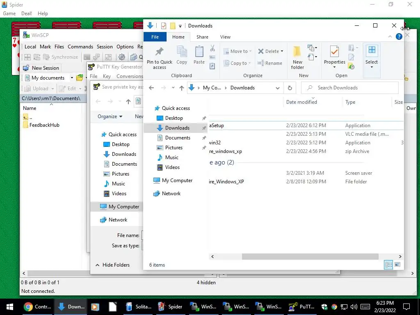The image size is (420, 315).
Task: Click up arrow in PuTTY save dialog
Action: point(128,102)
